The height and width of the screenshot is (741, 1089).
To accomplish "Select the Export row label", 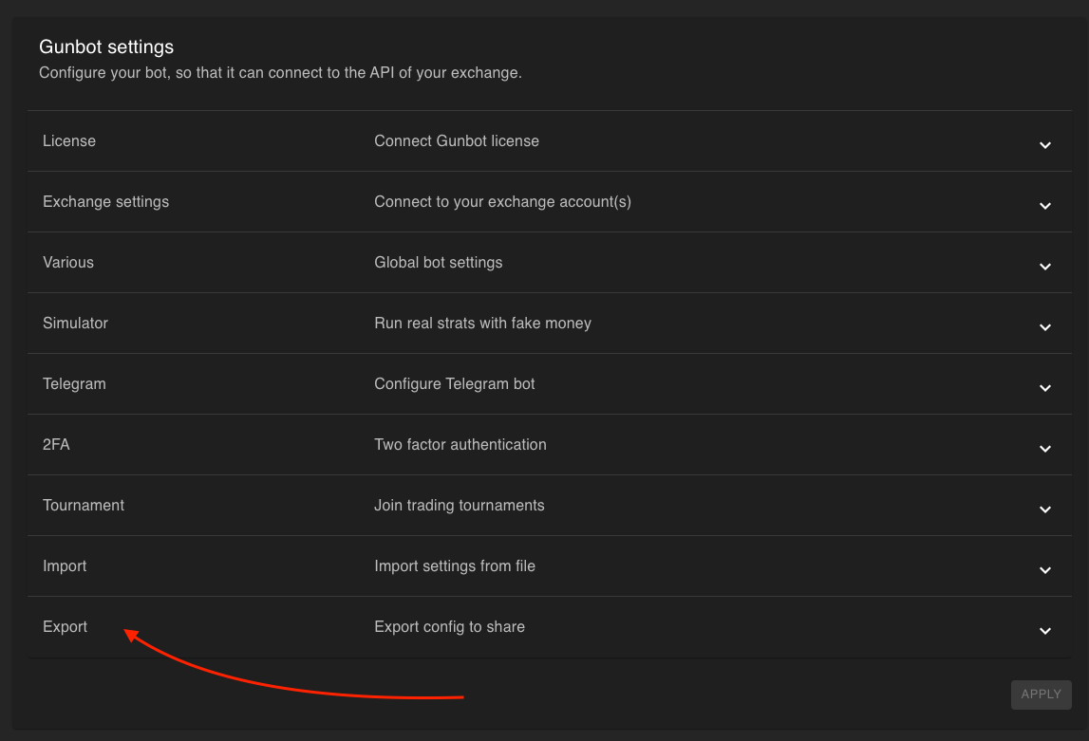I will pos(65,626).
